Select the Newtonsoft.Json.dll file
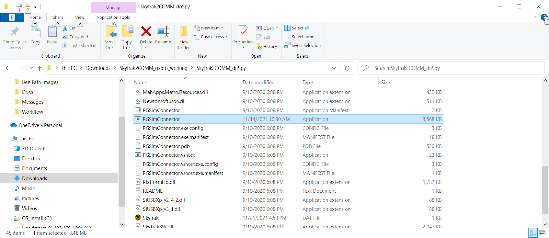This screenshot has height=238, width=549. coord(288,101)
